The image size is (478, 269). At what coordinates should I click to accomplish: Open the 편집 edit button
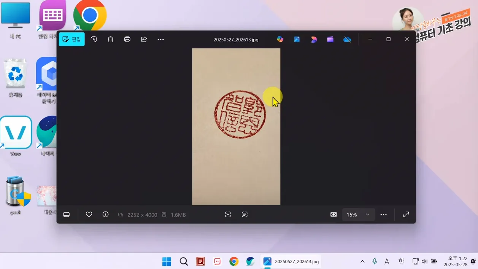[x=71, y=39]
